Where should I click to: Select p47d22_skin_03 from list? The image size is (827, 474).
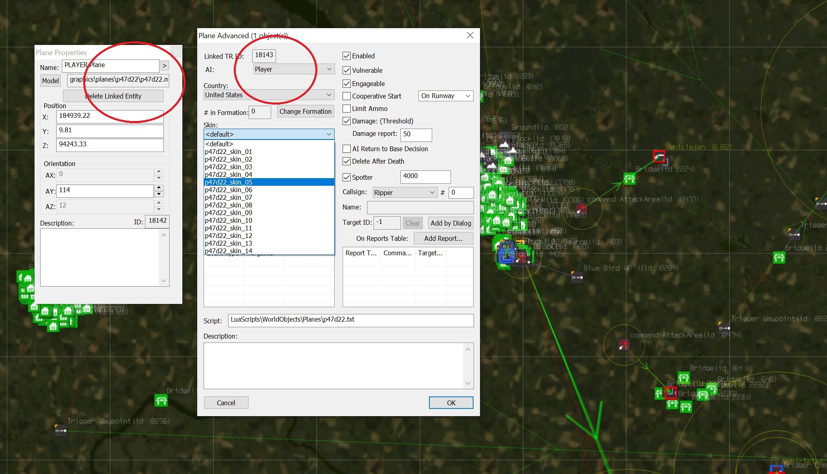point(269,167)
